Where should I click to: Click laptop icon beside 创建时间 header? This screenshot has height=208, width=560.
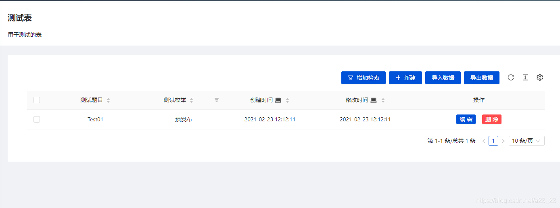[x=278, y=100]
